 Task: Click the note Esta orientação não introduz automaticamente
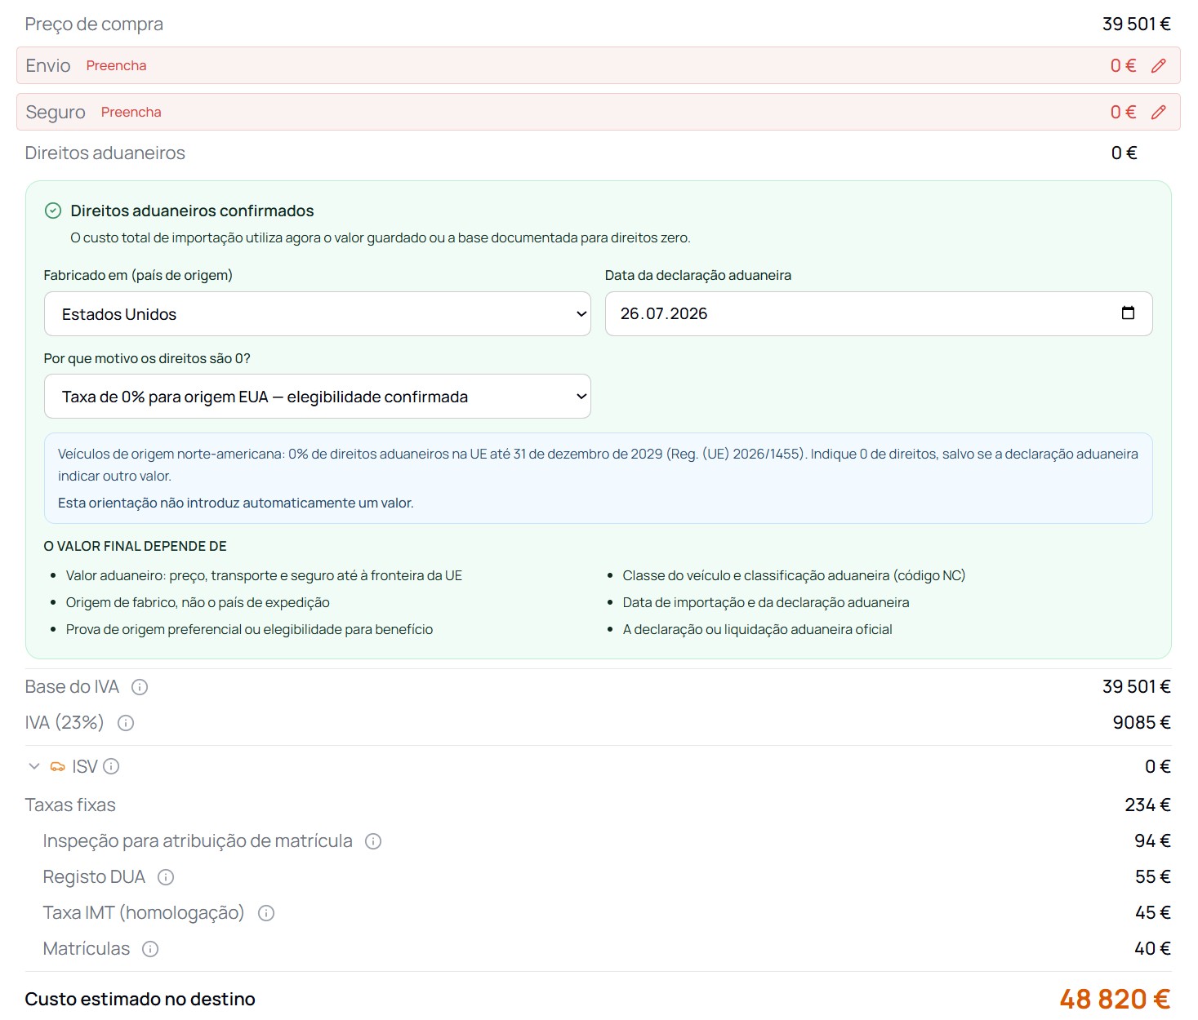pyautogui.click(x=235, y=503)
